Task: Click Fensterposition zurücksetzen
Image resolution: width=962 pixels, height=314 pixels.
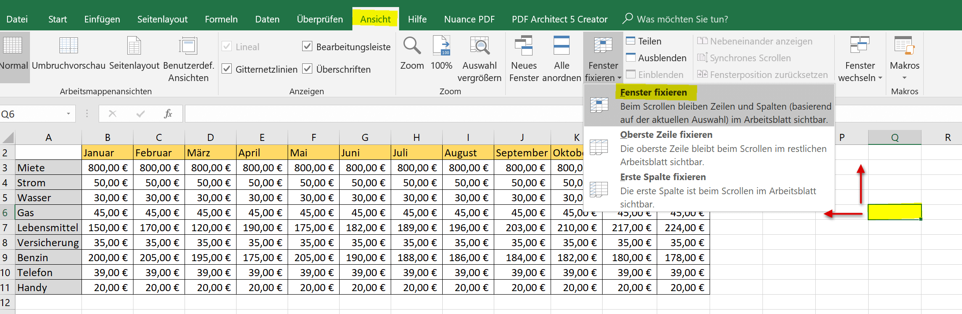Action: 762,75
